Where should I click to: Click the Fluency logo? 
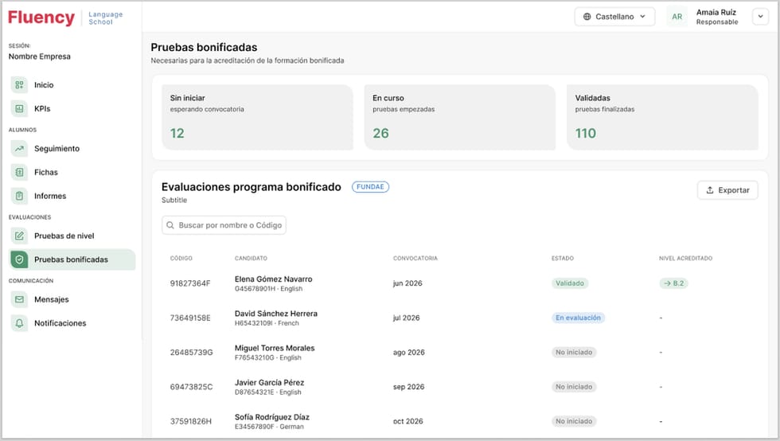coord(41,18)
